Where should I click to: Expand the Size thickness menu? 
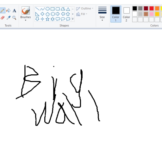(x=102, y=14)
